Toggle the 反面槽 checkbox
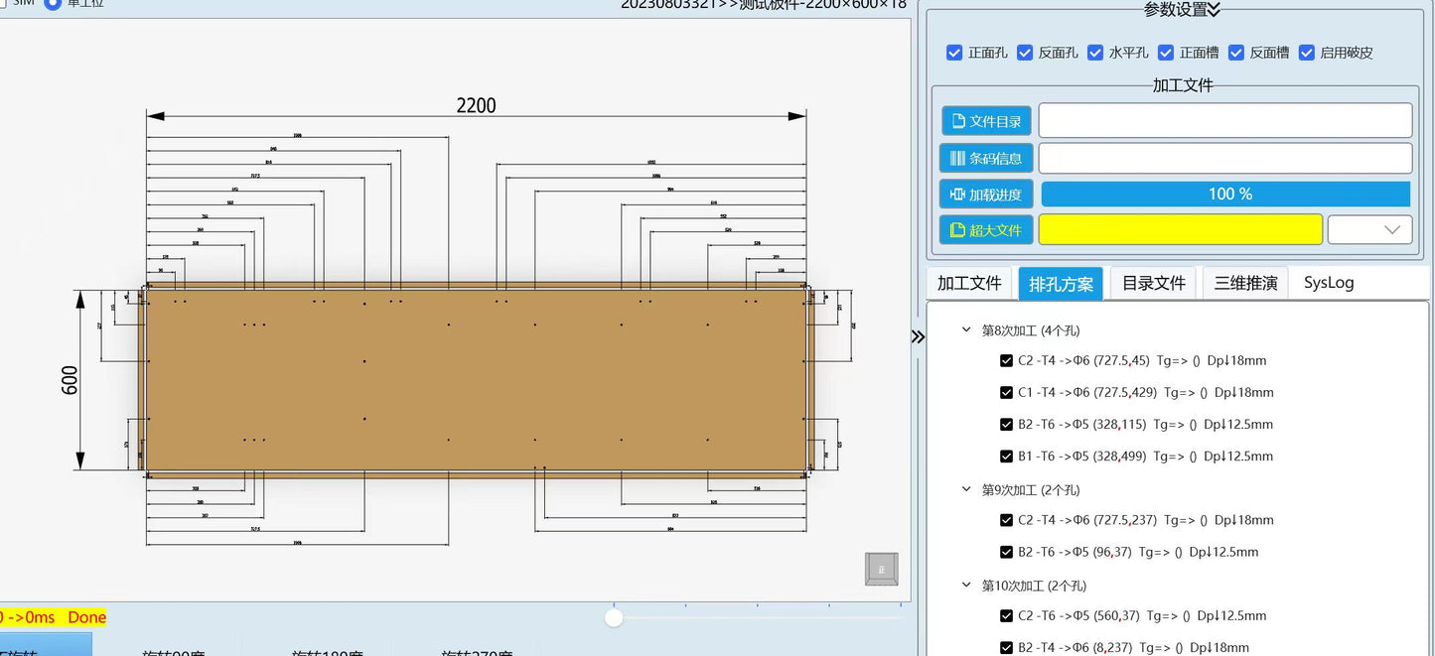The width and height of the screenshot is (1435, 656). 1236,53
